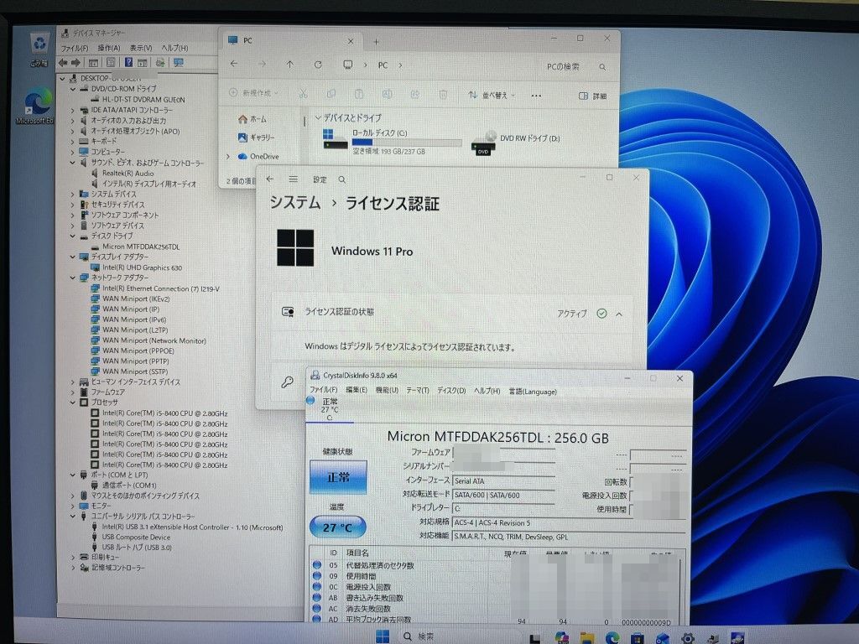Open the Recycle Bin desktop icon

[x=39, y=49]
